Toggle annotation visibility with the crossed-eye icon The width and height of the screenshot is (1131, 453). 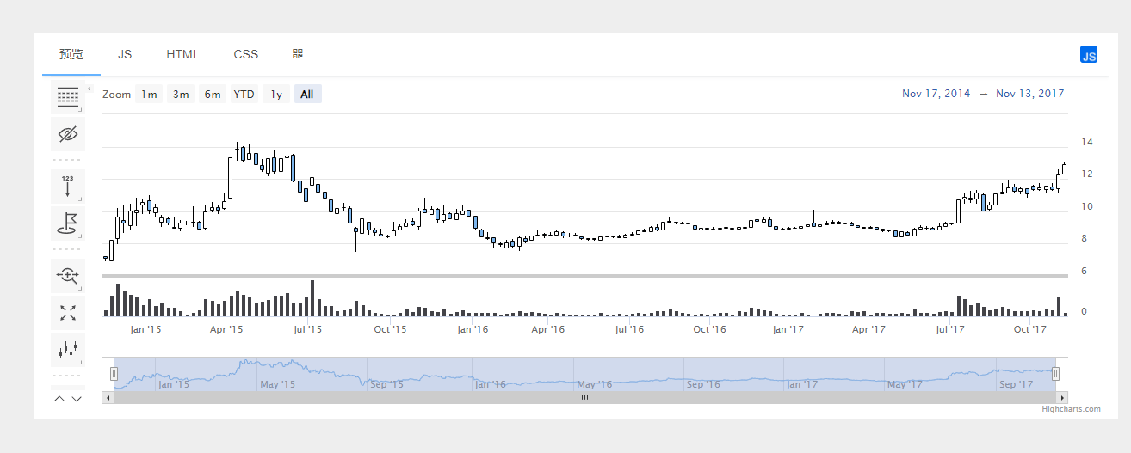pos(68,134)
